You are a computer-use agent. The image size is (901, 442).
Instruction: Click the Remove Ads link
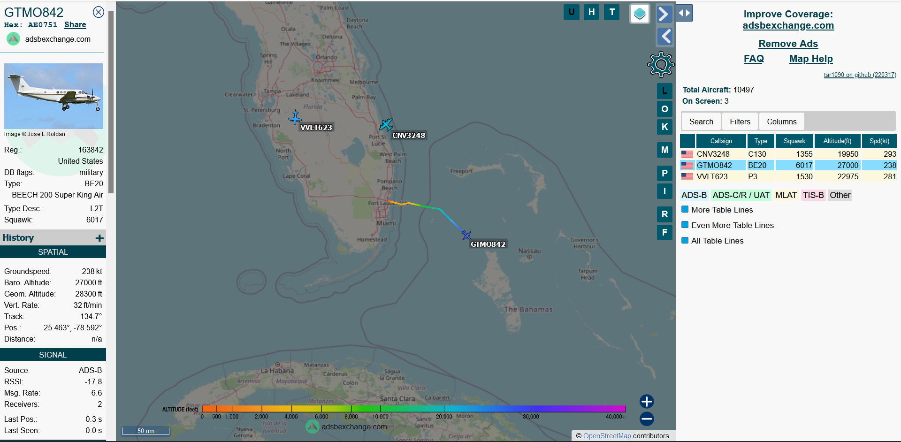tap(788, 44)
